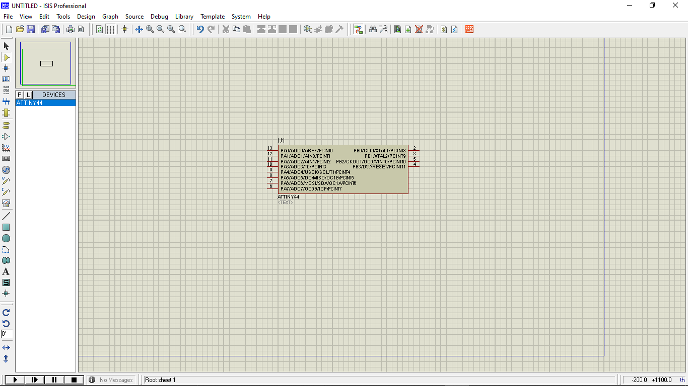Screen dimensions: 688x386
Task: Open the Library menu
Action: 184,17
